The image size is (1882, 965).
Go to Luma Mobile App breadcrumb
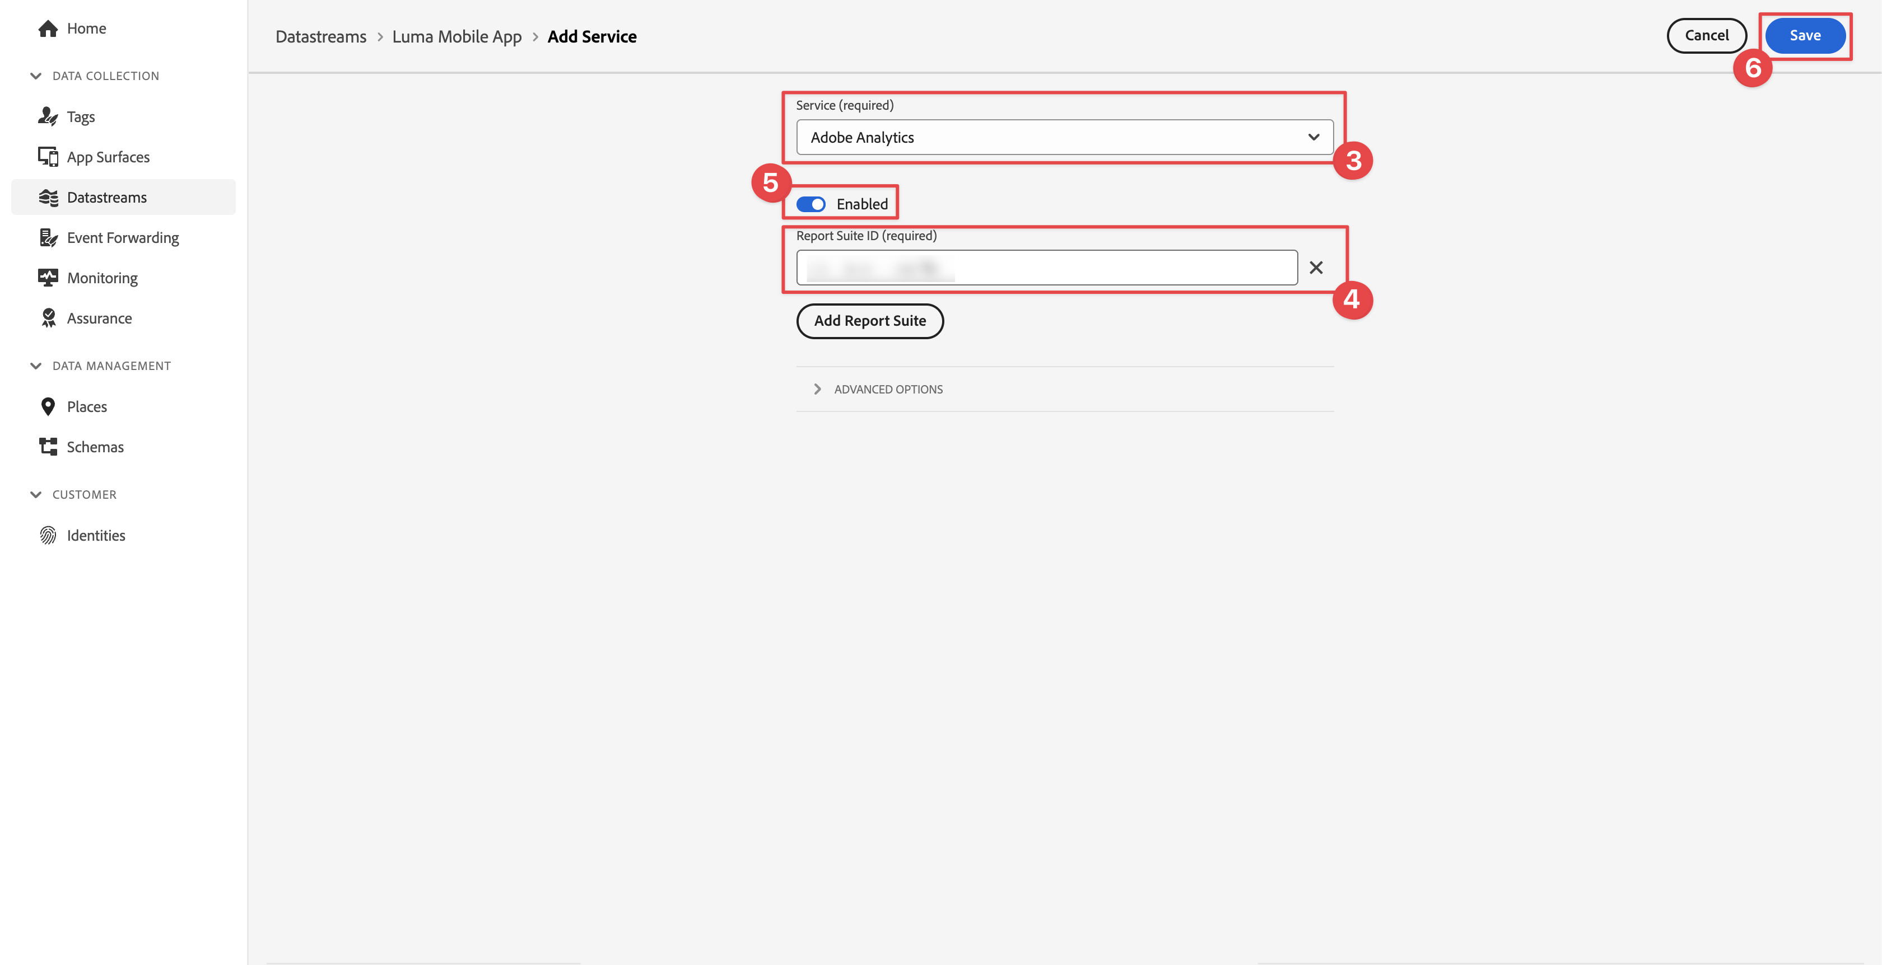(x=456, y=36)
